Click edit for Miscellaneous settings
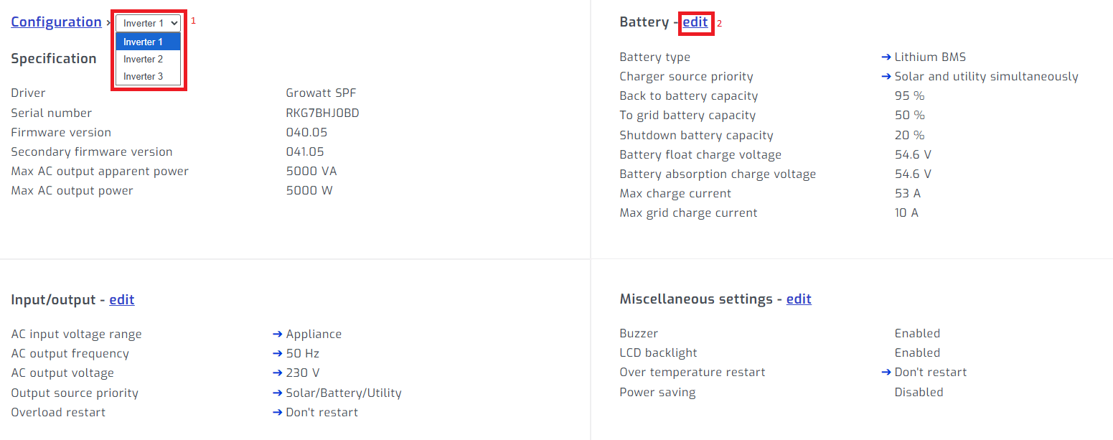This screenshot has width=1113, height=440. (799, 299)
